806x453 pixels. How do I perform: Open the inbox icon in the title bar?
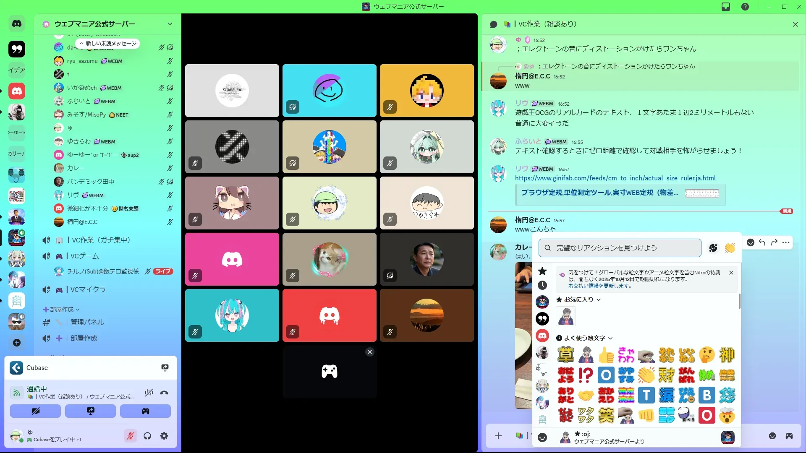(x=726, y=7)
